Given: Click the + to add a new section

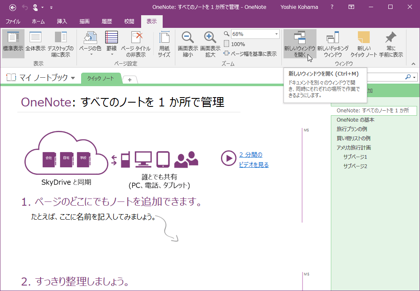Looking at the screenshot, I should [x=130, y=79].
